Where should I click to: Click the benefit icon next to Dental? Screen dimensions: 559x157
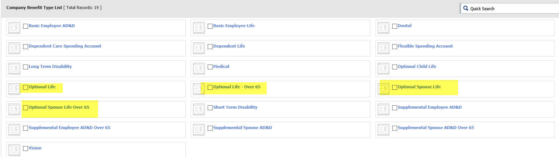click(x=384, y=28)
